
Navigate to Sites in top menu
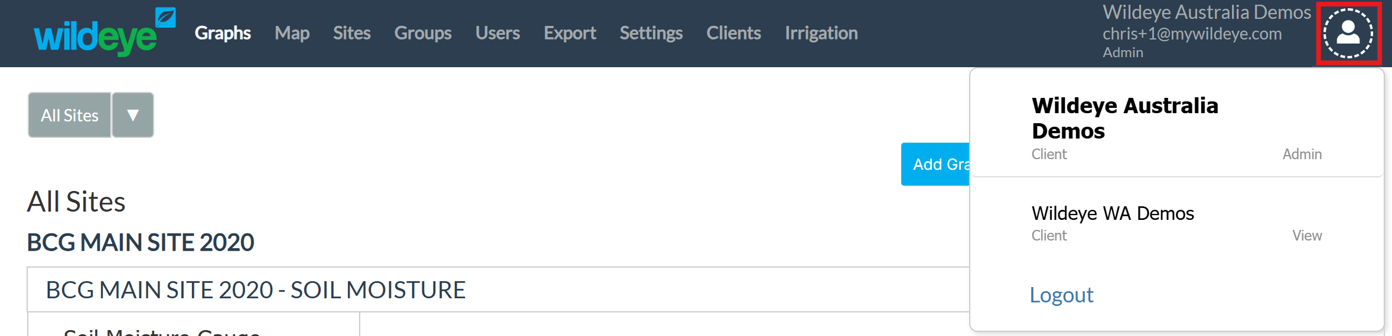[351, 33]
